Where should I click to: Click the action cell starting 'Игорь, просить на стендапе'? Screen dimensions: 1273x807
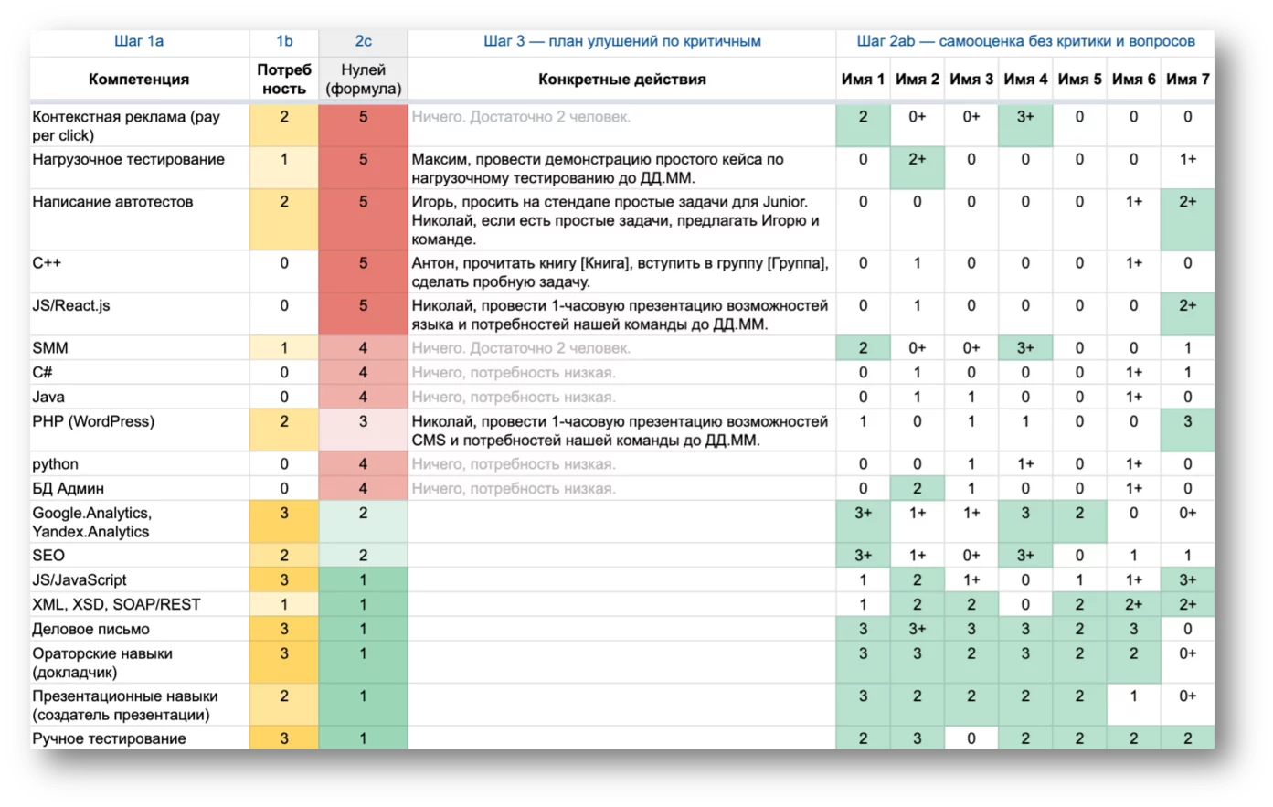(x=621, y=219)
